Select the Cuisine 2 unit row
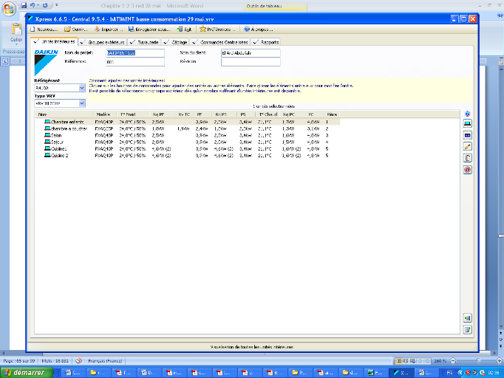This screenshot has height=378, width=504. click(x=60, y=156)
